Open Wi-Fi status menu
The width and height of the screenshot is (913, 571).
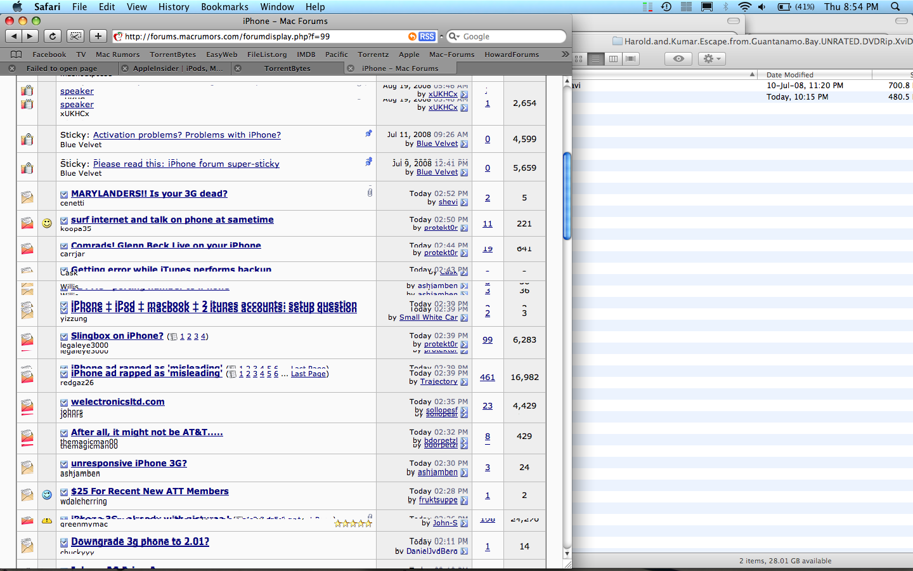[744, 6]
